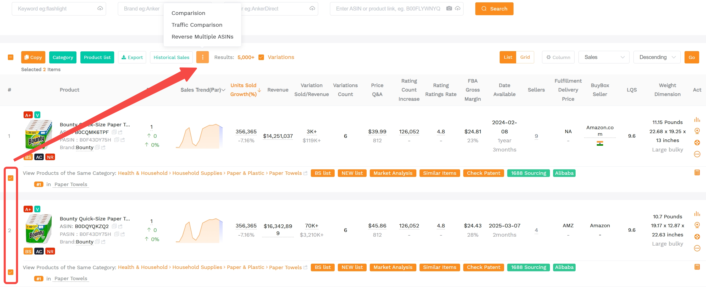Click the product tracking icon in row 2
Image resolution: width=706 pixels, height=287 pixels.
tap(697, 225)
